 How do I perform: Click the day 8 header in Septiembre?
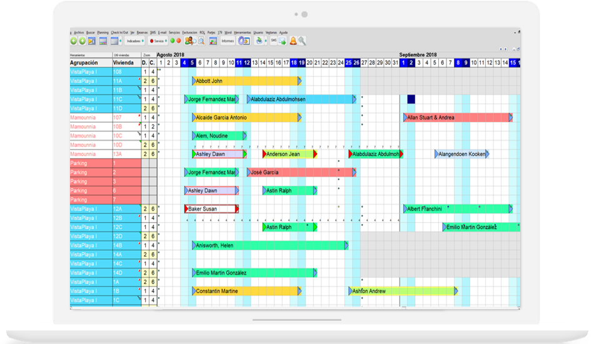tap(458, 63)
